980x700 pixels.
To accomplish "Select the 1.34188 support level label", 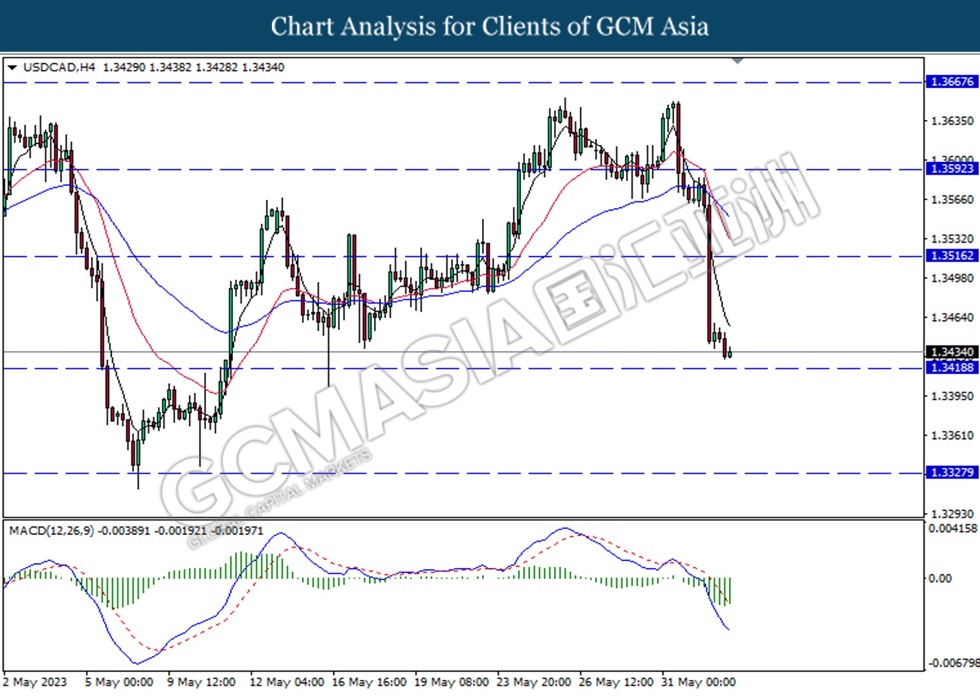I will [x=952, y=368].
